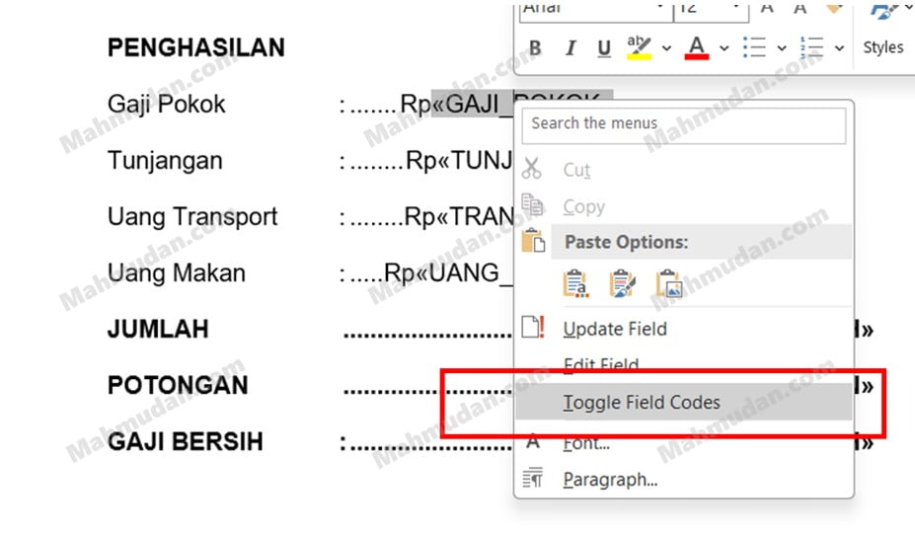The width and height of the screenshot is (915, 536).
Task: Click the Update Field exclamation icon
Action: tap(533, 329)
